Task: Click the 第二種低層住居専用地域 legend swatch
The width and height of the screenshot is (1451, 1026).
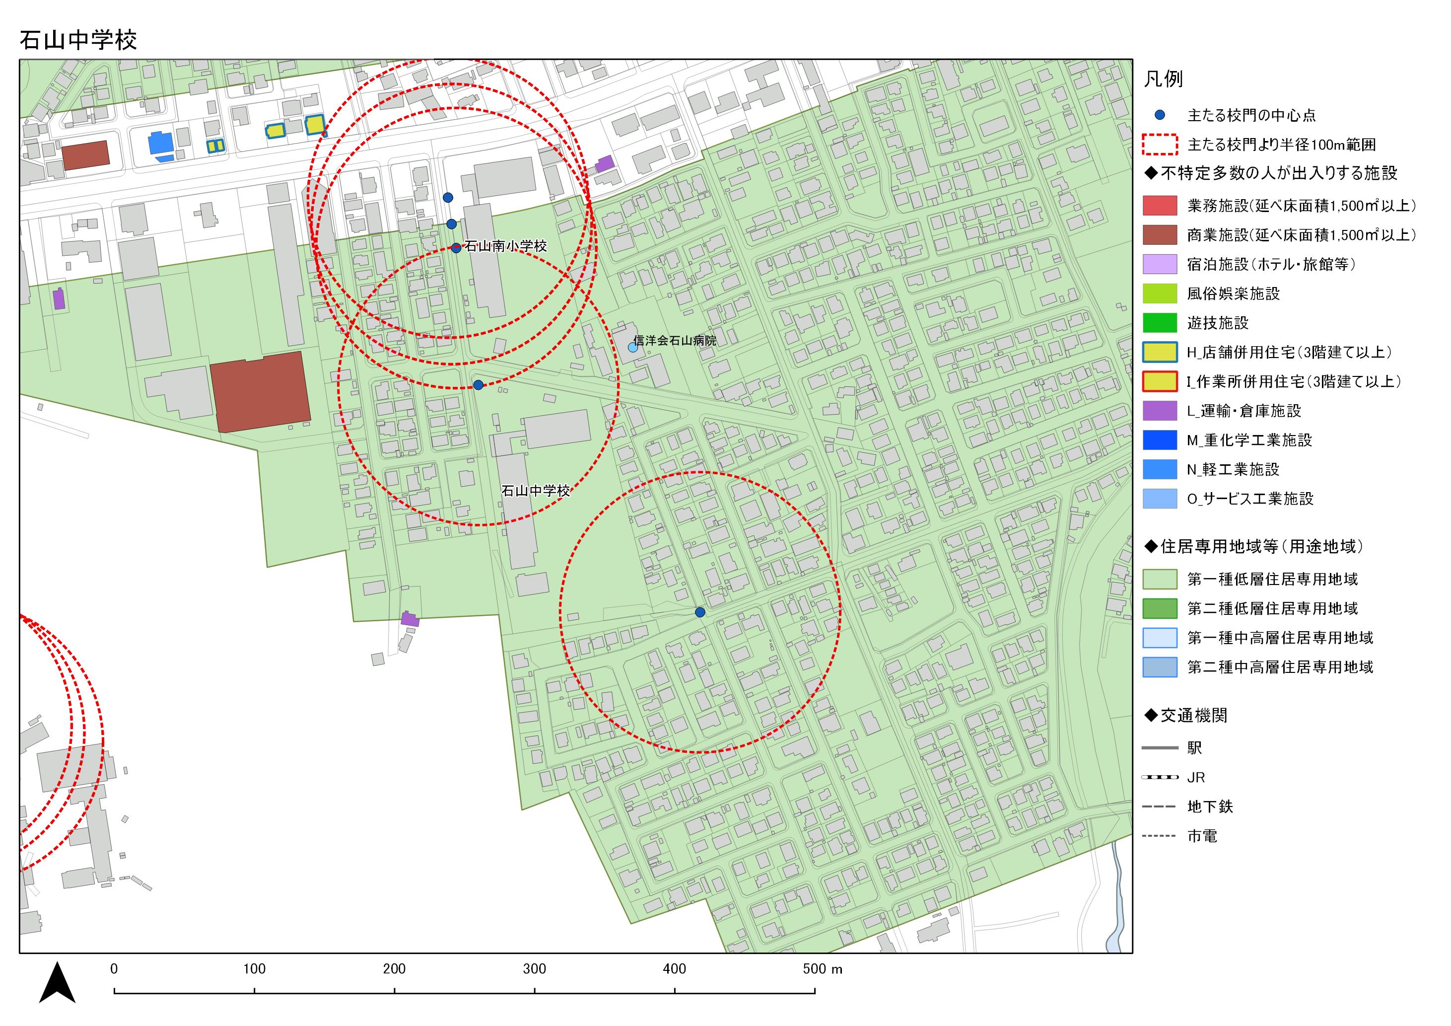Action: (x=1160, y=608)
